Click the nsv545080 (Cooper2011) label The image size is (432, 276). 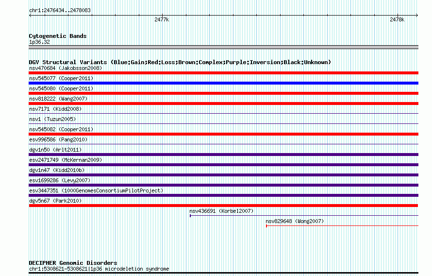click(61, 88)
